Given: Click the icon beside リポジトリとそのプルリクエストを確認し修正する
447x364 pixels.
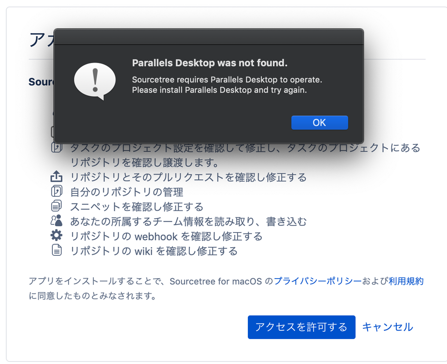Looking at the screenshot, I should 56,177.
